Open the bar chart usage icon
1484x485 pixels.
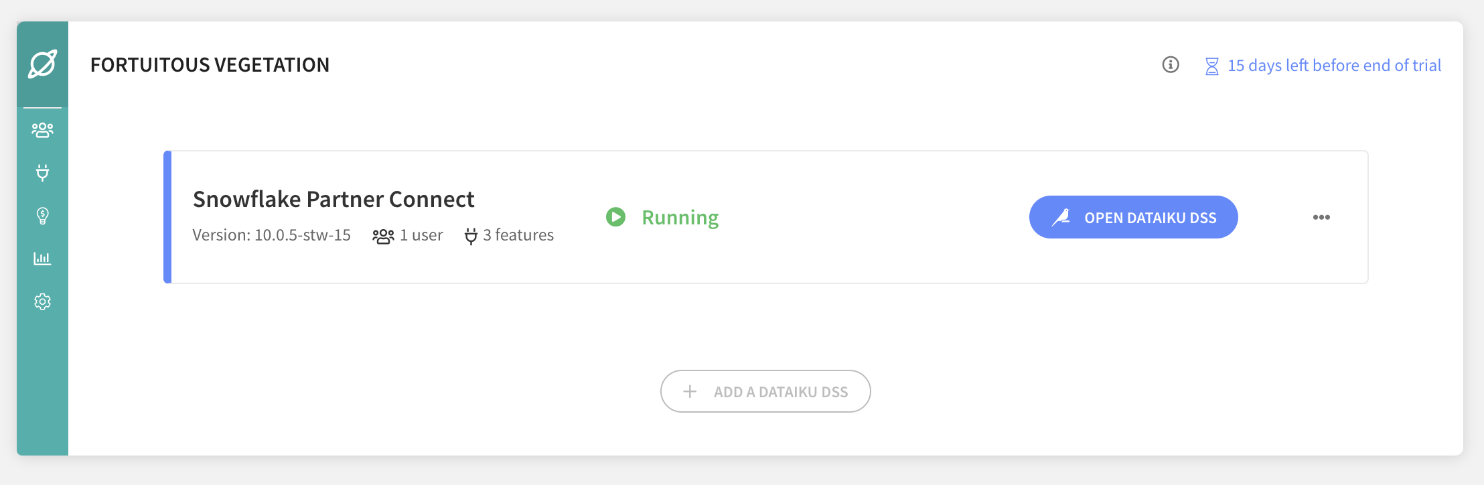(42, 259)
